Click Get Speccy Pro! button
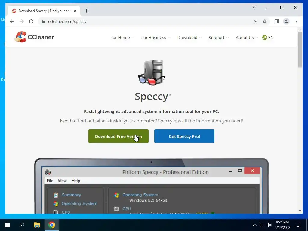 184,136
